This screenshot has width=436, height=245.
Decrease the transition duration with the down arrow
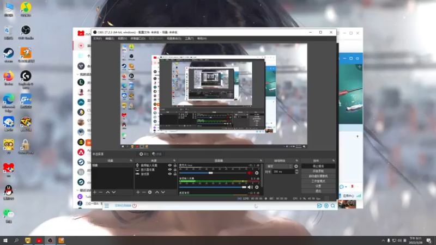point(296,173)
